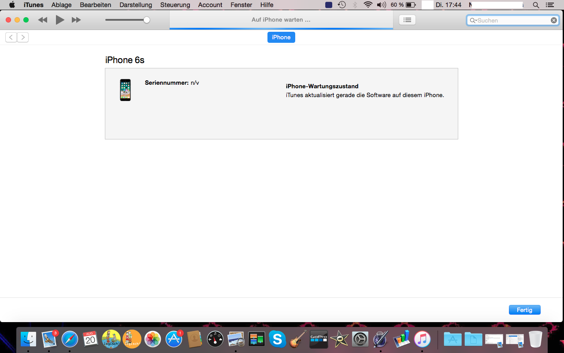Skip ahead with the fast-forward button
Screen dimensions: 564x353
click(76, 20)
